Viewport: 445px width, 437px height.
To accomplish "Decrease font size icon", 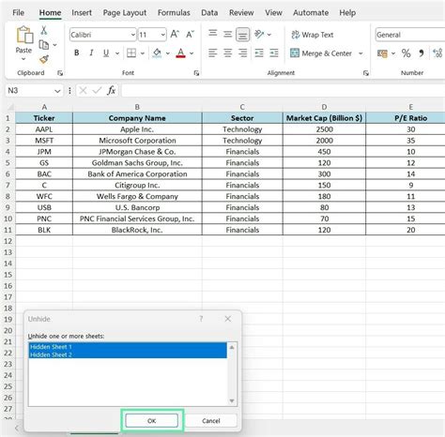I will [x=190, y=34].
